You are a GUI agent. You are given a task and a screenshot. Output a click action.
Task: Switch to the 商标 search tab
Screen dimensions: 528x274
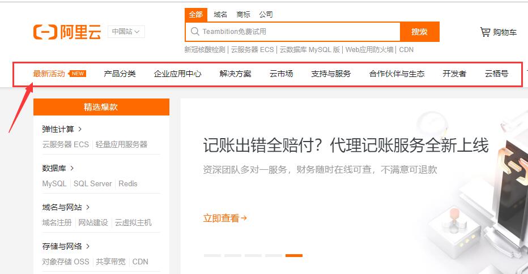(x=243, y=15)
